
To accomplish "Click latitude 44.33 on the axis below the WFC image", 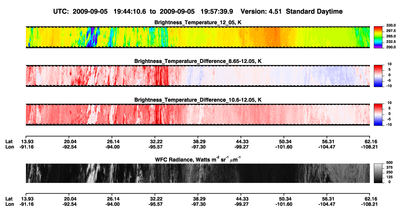I will point(241,199).
